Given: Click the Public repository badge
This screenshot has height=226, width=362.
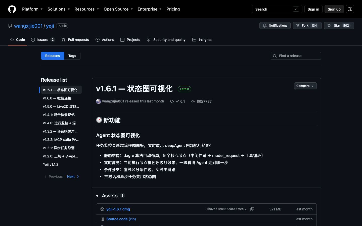Looking at the screenshot, I should point(62,26).
